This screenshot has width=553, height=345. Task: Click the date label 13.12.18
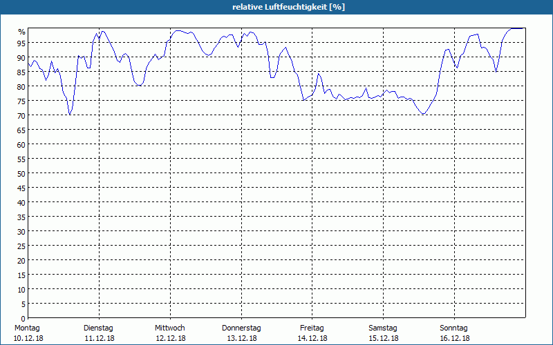(242, 338)
